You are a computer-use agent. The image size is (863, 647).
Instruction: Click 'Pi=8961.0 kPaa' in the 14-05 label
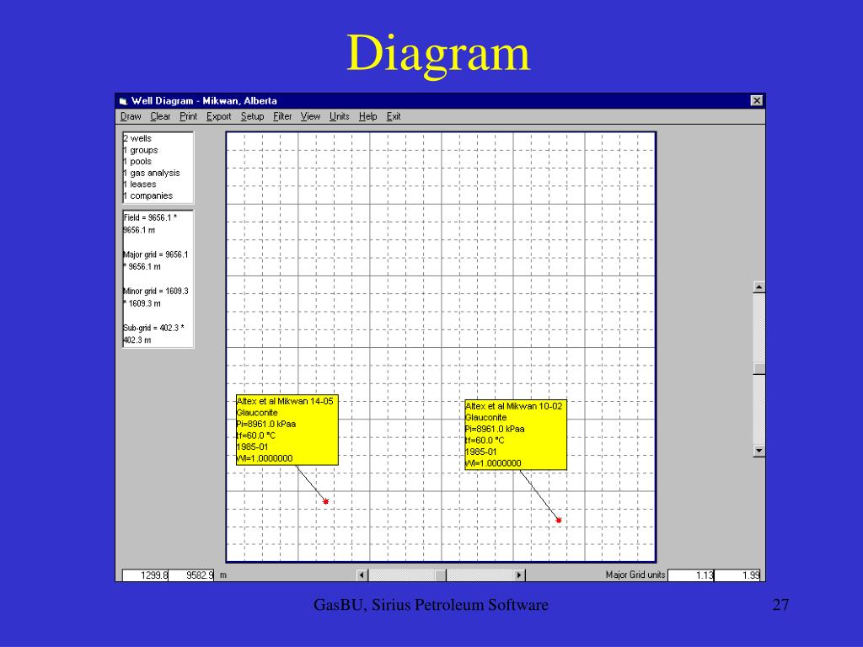[266, 425]
